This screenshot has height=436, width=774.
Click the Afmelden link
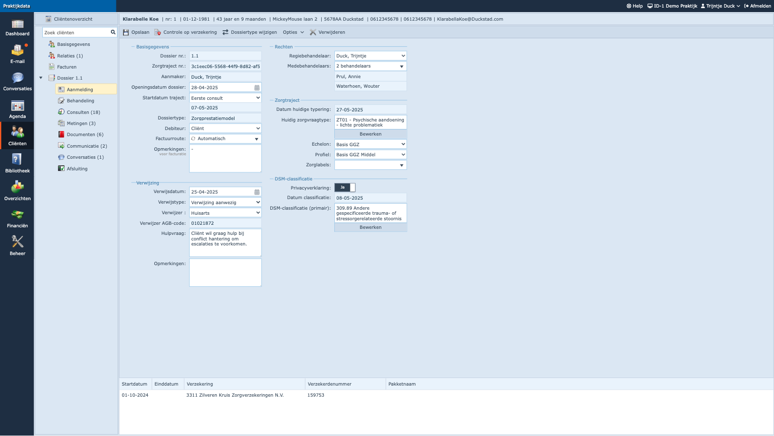(x=757, y=6)
